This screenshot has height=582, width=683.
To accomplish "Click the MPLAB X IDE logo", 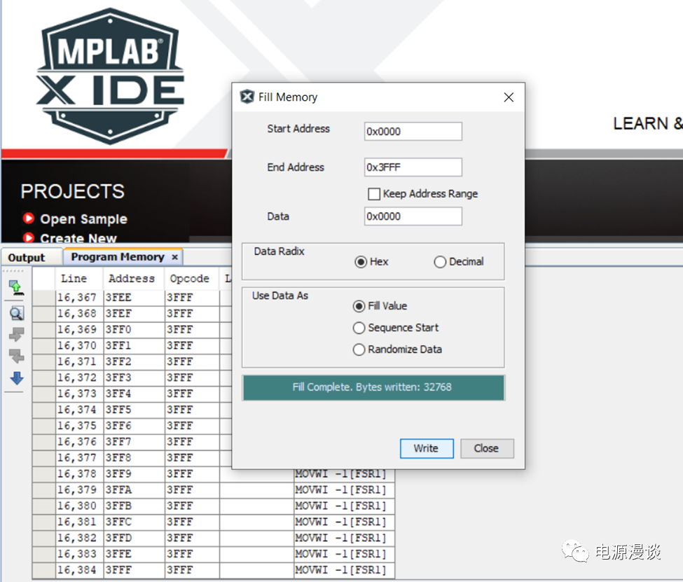I will [110, 76].
